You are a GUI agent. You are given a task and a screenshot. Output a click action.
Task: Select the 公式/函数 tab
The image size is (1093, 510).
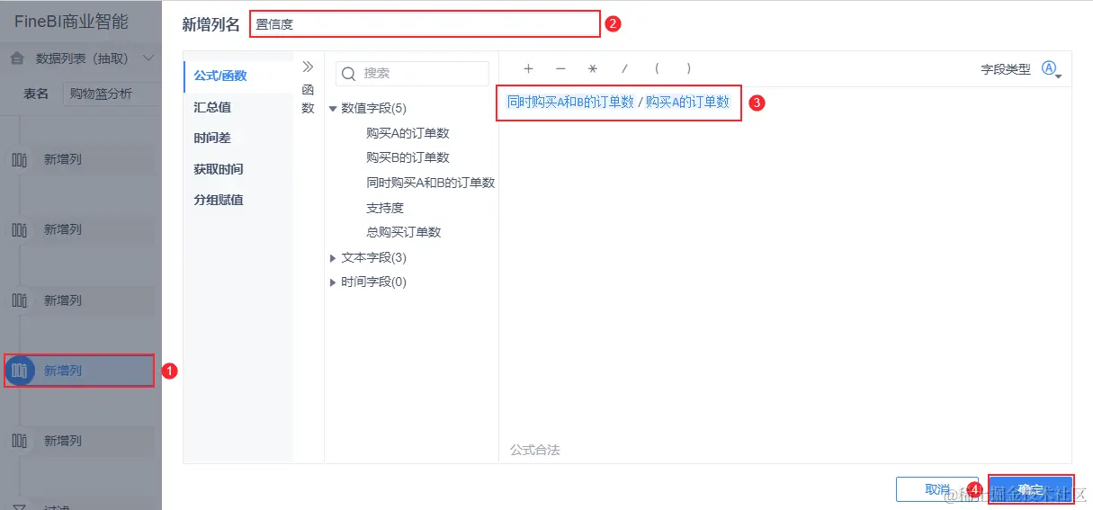(x=238, y=76)
